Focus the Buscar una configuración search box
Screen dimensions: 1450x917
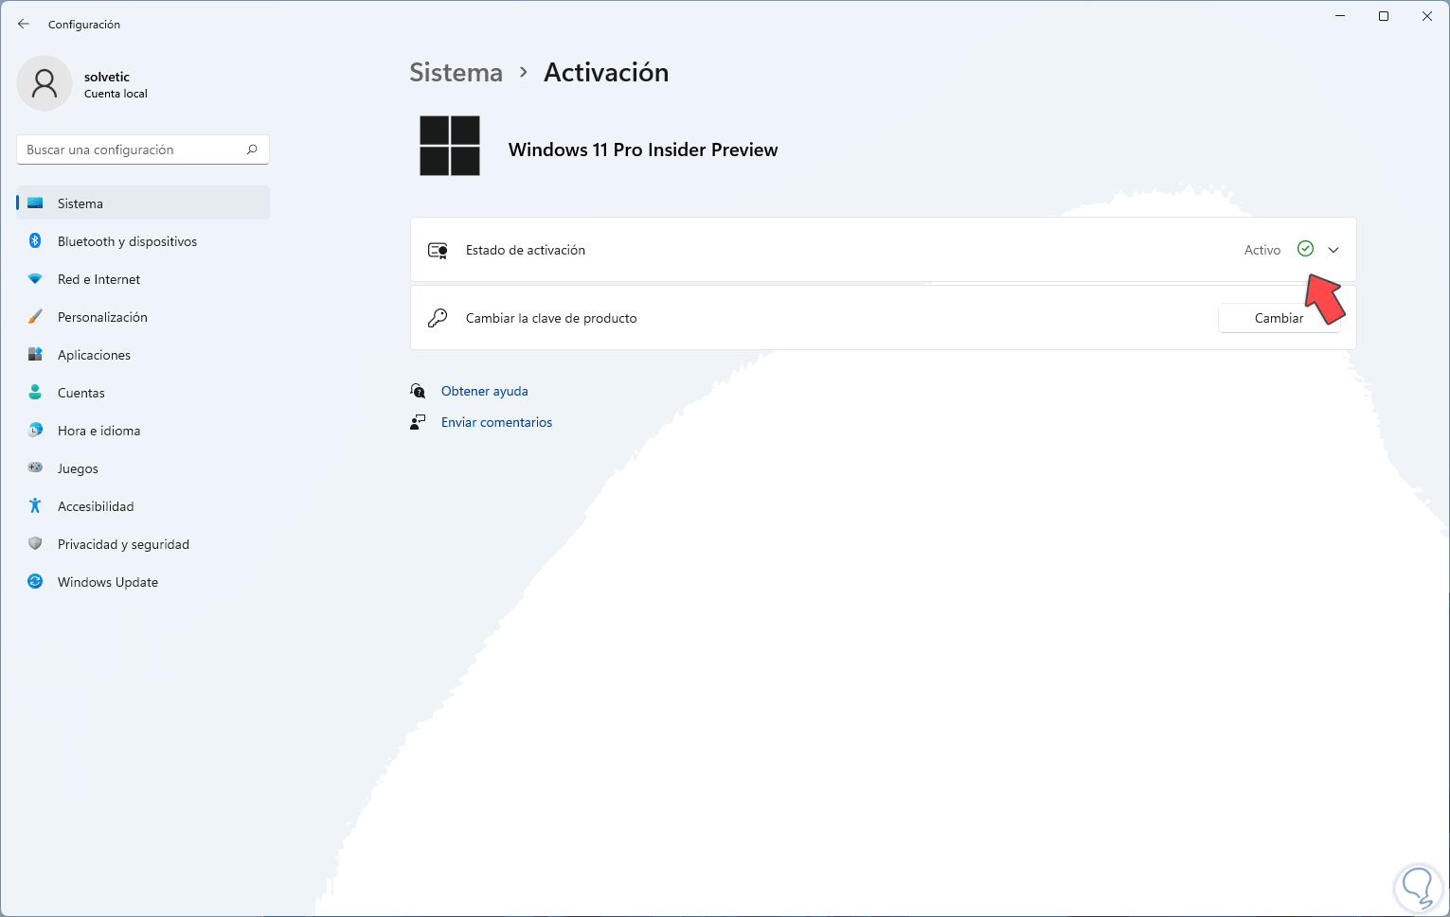click(143, 150)
